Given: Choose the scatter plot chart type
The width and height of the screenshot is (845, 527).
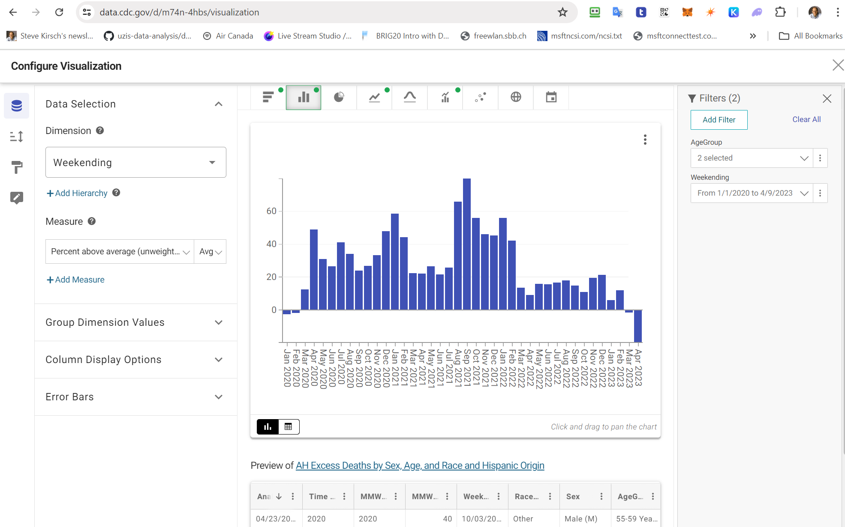Looking at the screenshot, I should [x=480, y=97].
